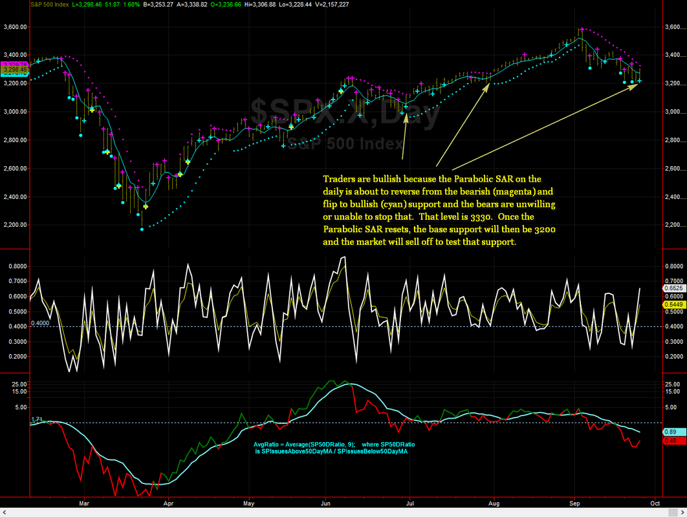Click the '1.71' reference line label
This screenshot has height=517, width=687.
[37, 419]
